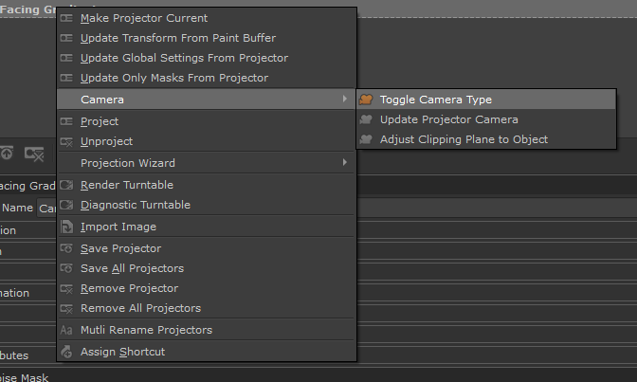Expand the Camera submenu arrow
Image resolution: width=637 pixels, height=382 pixels.
[344, 100]
